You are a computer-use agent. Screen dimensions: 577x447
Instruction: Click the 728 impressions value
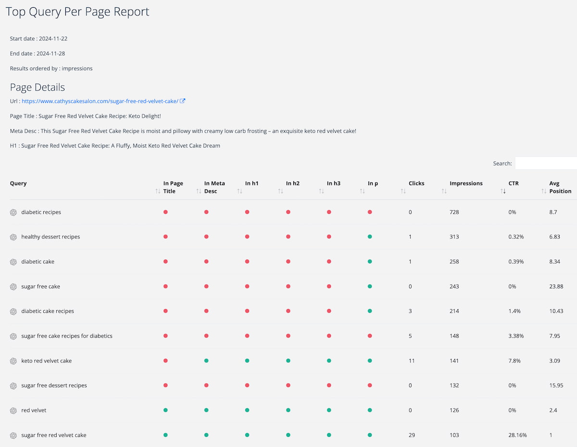coord(454,212)
